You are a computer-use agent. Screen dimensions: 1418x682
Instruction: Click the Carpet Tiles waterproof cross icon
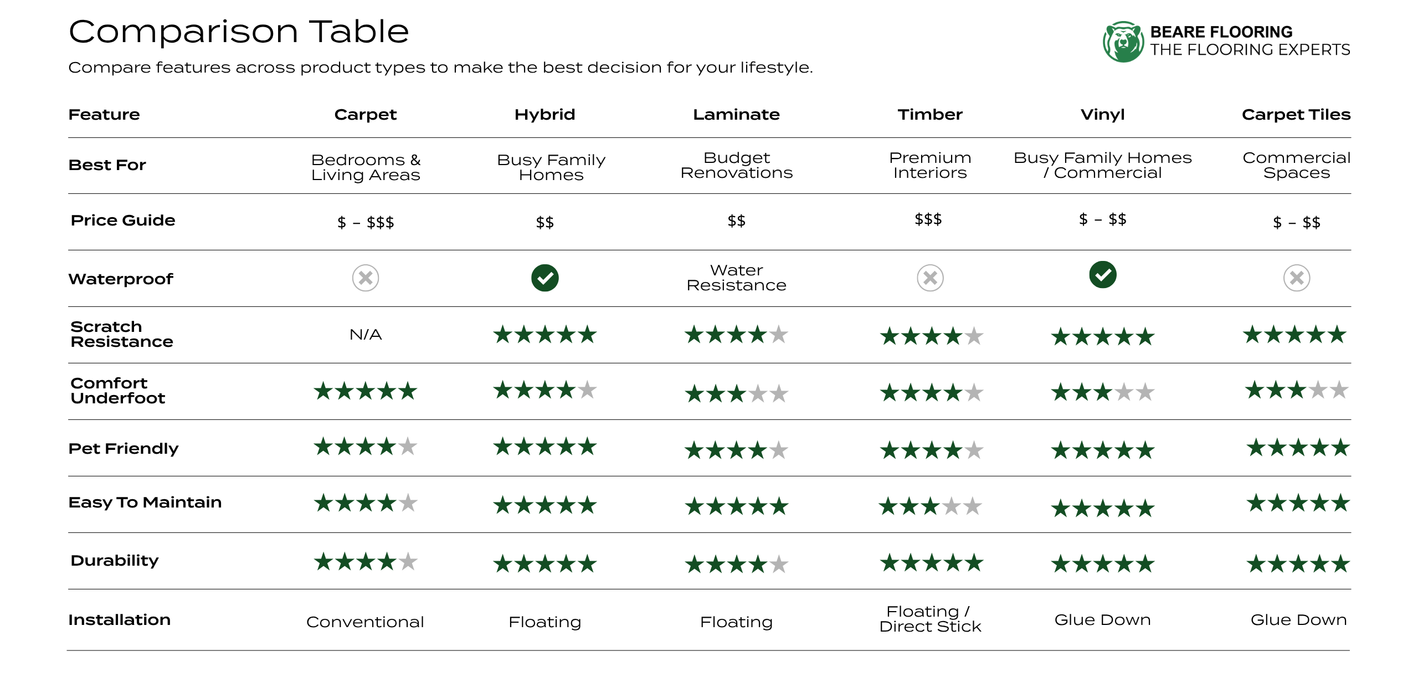(1296, 278)
